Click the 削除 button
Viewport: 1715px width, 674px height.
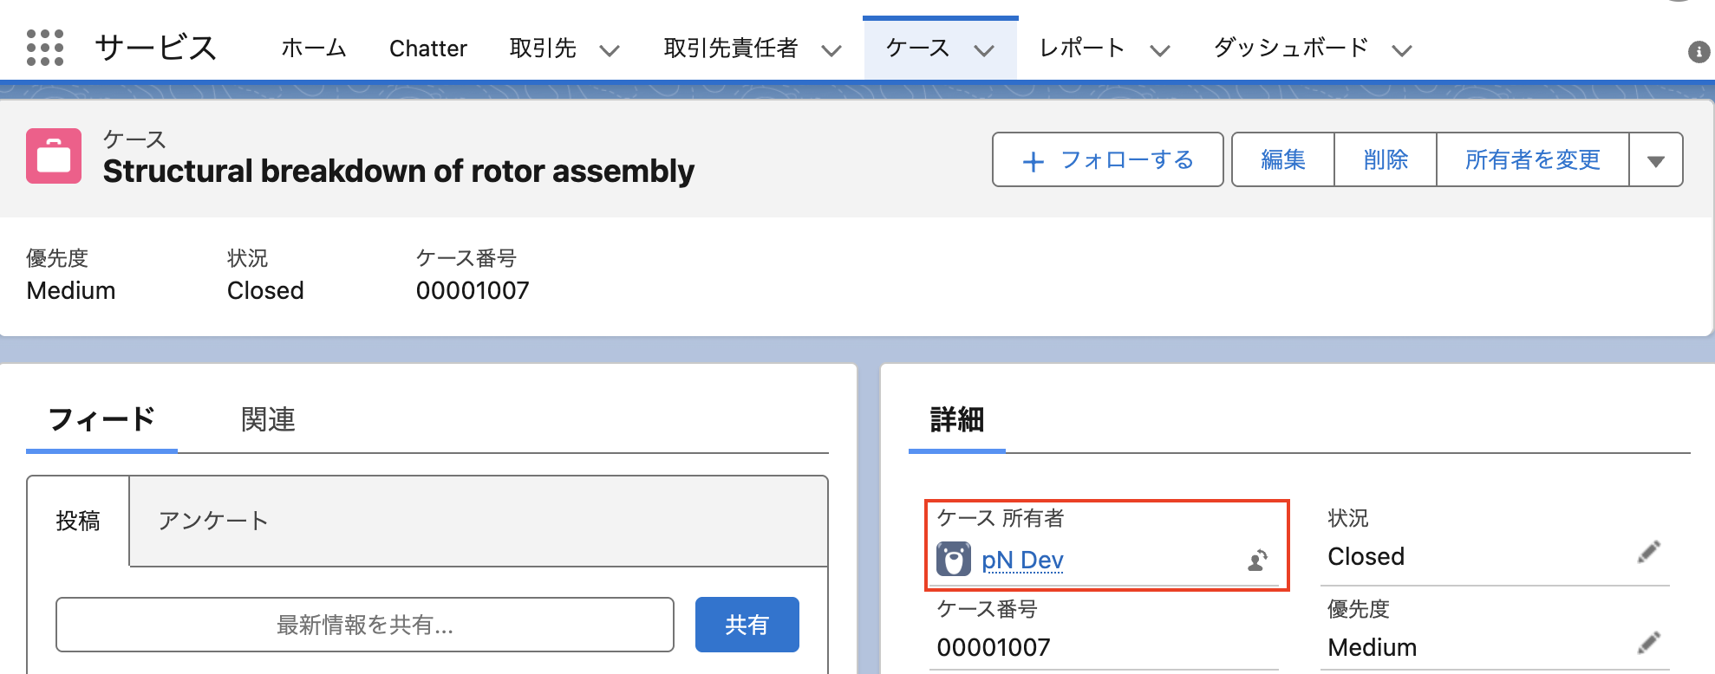click(1386, 159)
